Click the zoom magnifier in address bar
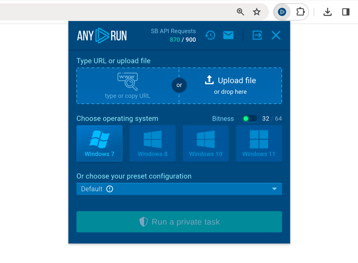358x263 pixels. pyautogui.click(x=240, y=12)
